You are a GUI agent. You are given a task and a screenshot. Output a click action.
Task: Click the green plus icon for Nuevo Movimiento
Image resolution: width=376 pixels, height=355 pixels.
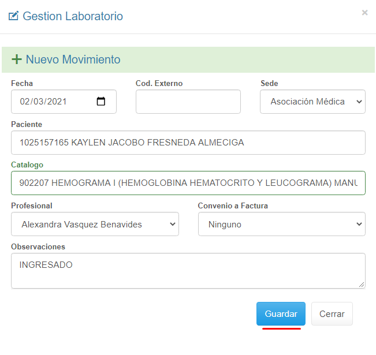click(17, 59)
